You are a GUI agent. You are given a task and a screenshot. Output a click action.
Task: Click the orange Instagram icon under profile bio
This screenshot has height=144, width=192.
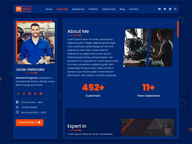click(24, 94)
